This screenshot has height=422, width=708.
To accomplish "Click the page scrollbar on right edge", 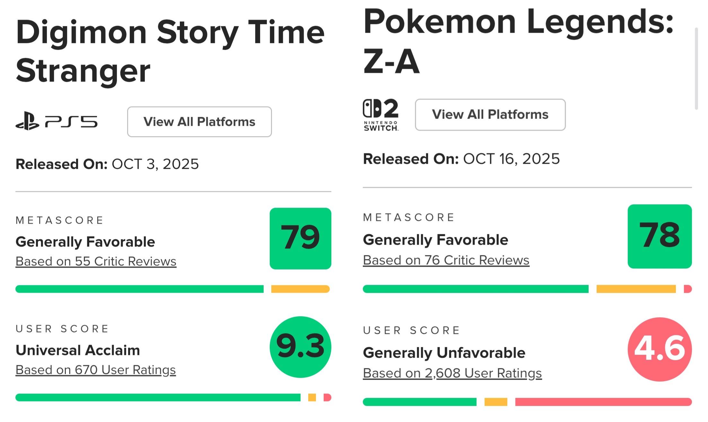I will [x=696, y=69].
